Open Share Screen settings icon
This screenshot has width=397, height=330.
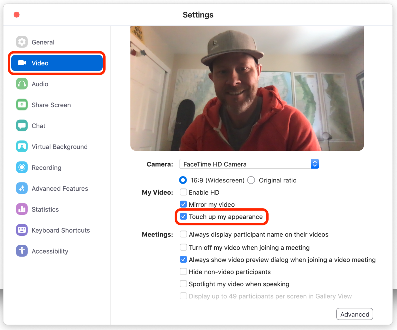tap(22, 105)
